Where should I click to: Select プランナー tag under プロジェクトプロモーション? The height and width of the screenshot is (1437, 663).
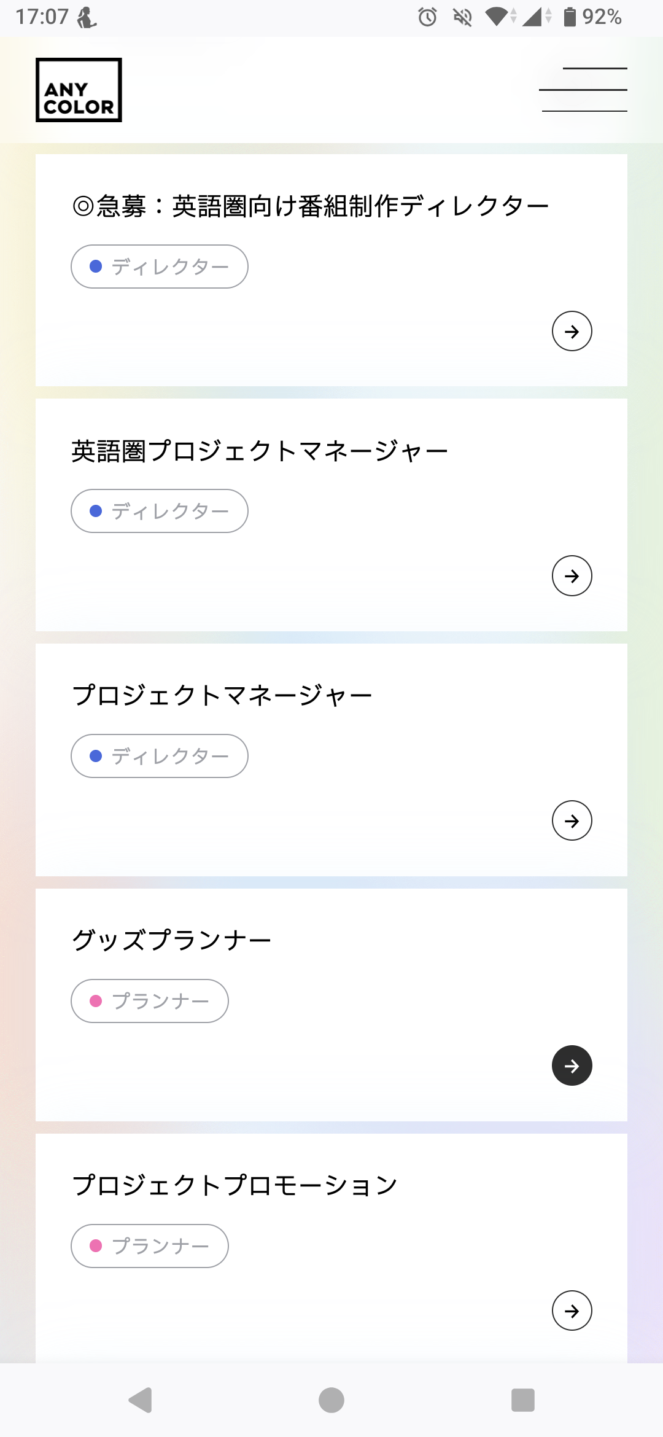[150, 1246]
